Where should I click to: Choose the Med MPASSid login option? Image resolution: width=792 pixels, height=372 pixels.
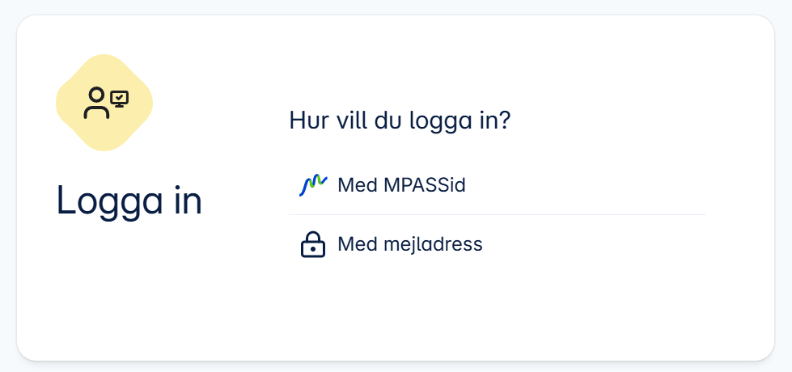coord(498,185)
